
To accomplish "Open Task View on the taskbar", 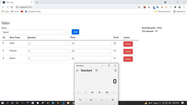I will 17,103.
